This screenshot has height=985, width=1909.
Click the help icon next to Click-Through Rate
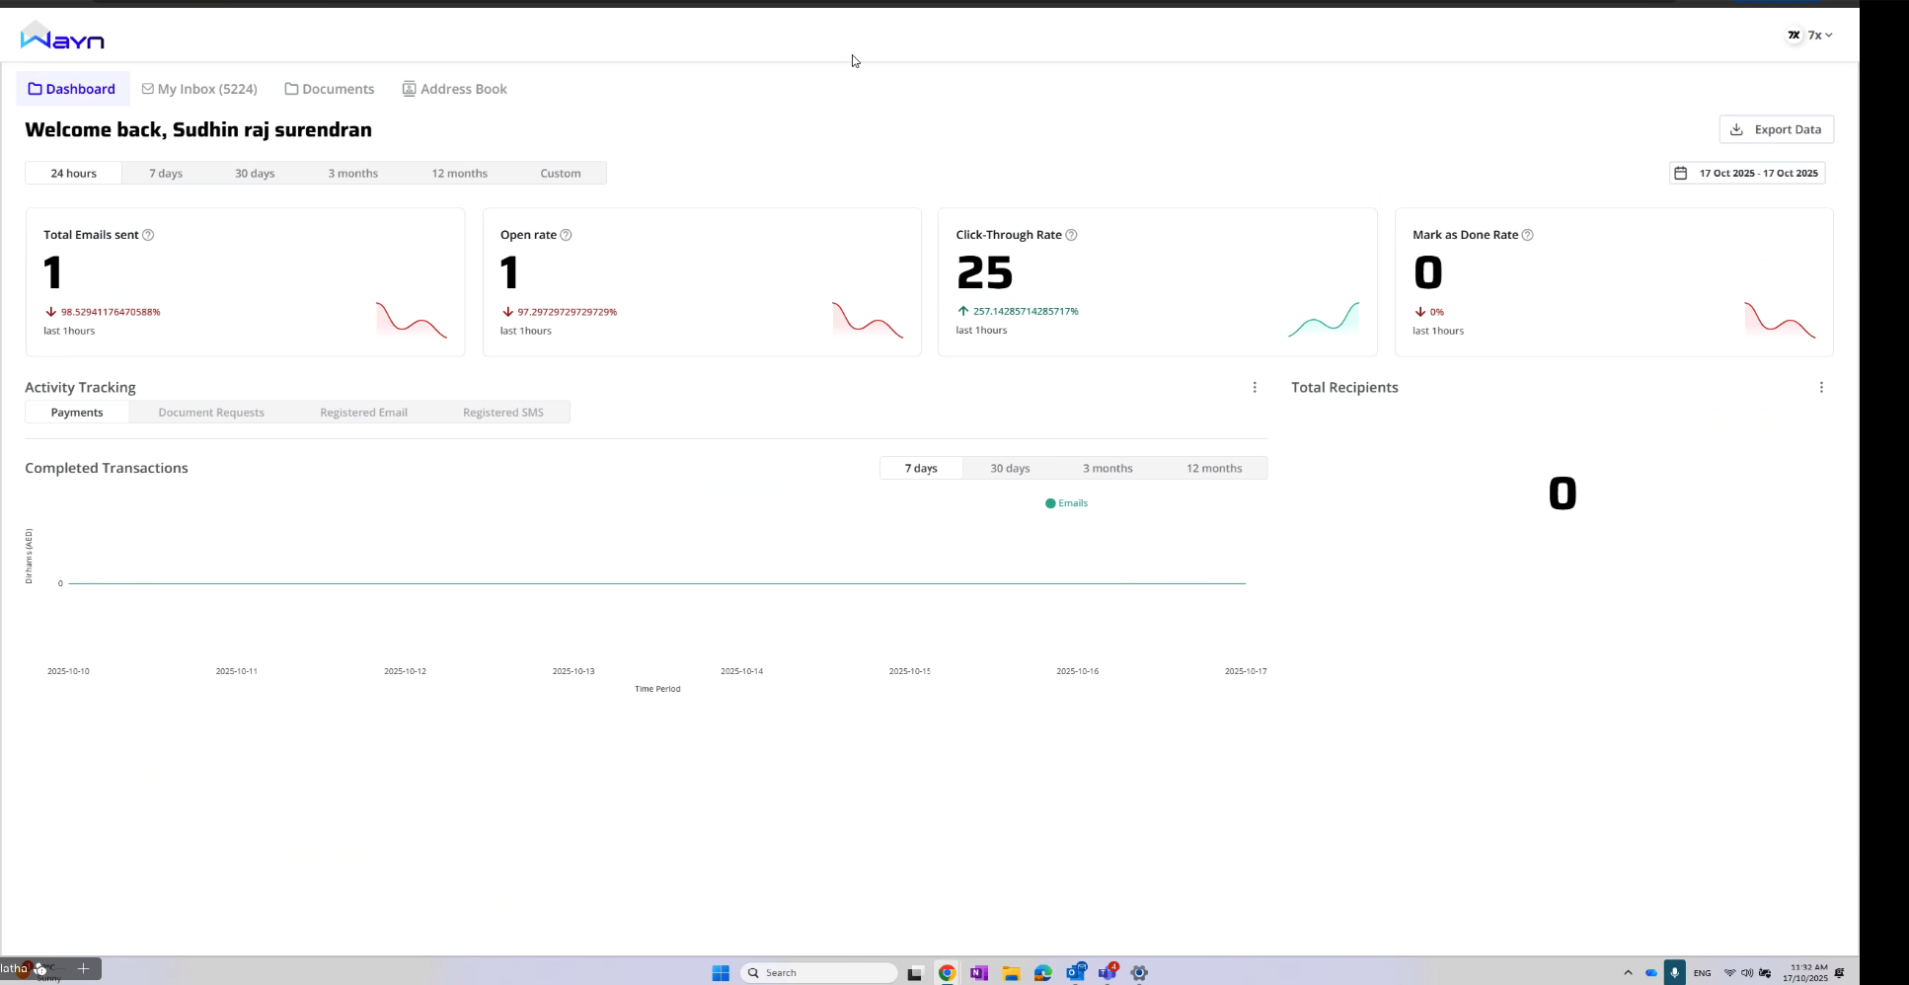[x=1072, y=235]
